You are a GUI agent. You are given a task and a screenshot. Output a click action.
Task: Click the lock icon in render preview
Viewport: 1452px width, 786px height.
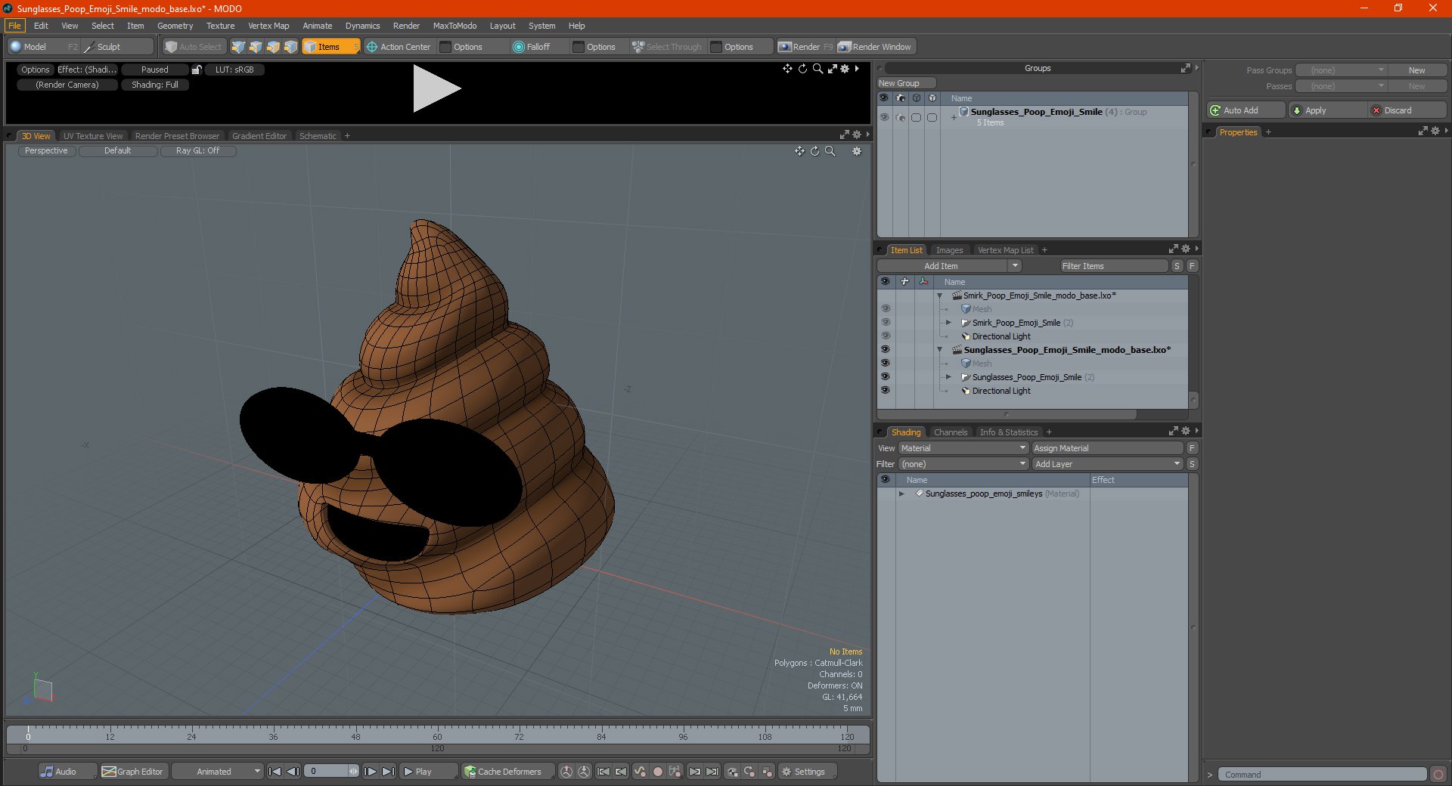197,70
